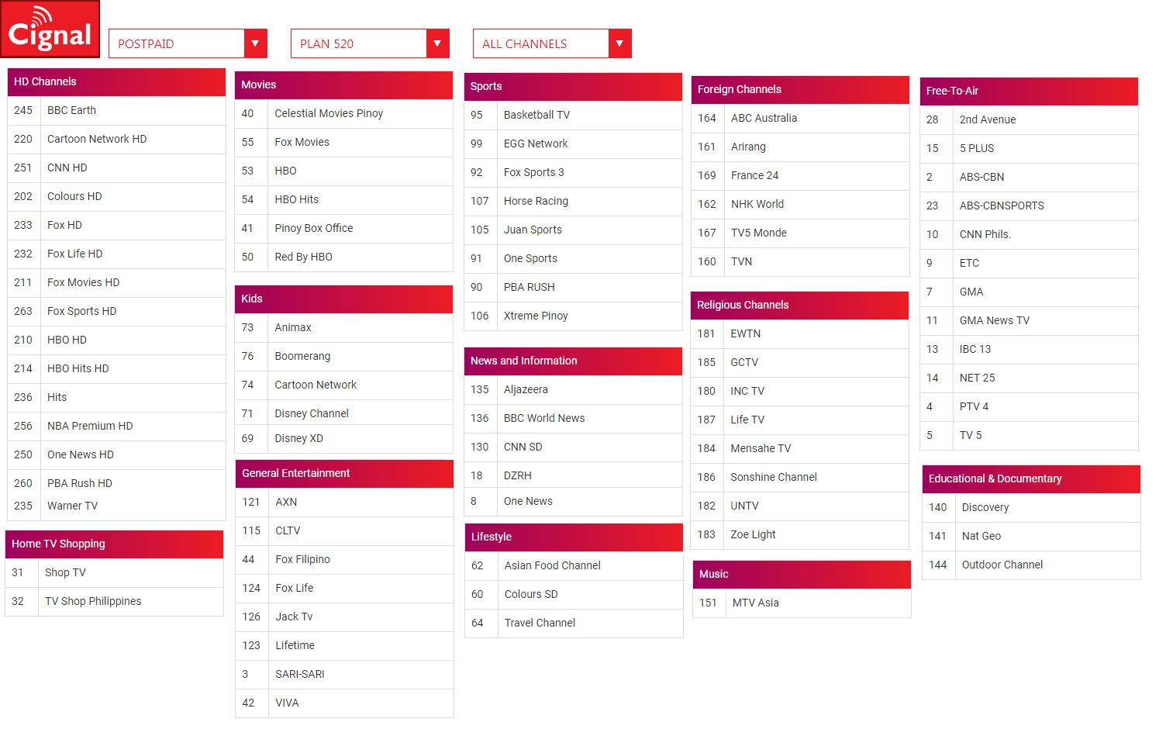Select Cartoon Network in Kids section
This screenshot has width=1166, height=729.
[343, 385]
